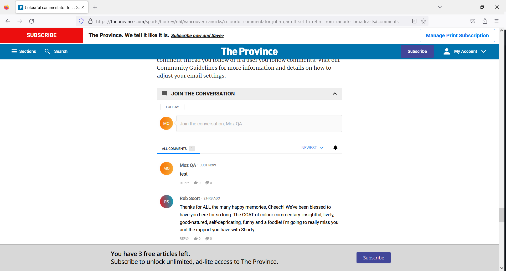
Task: Like Moz QA's comment with thumbs up
Action: click(x=196, y=182)
